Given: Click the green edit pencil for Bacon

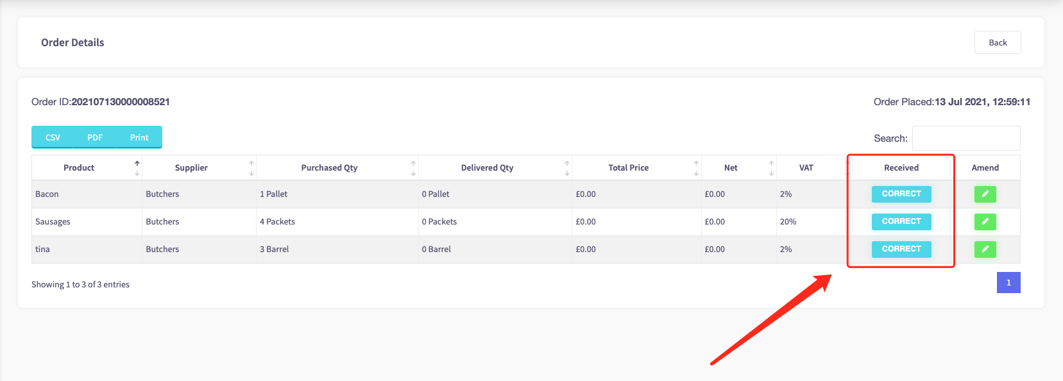Looking at the screenshot, I should [985, 194].
